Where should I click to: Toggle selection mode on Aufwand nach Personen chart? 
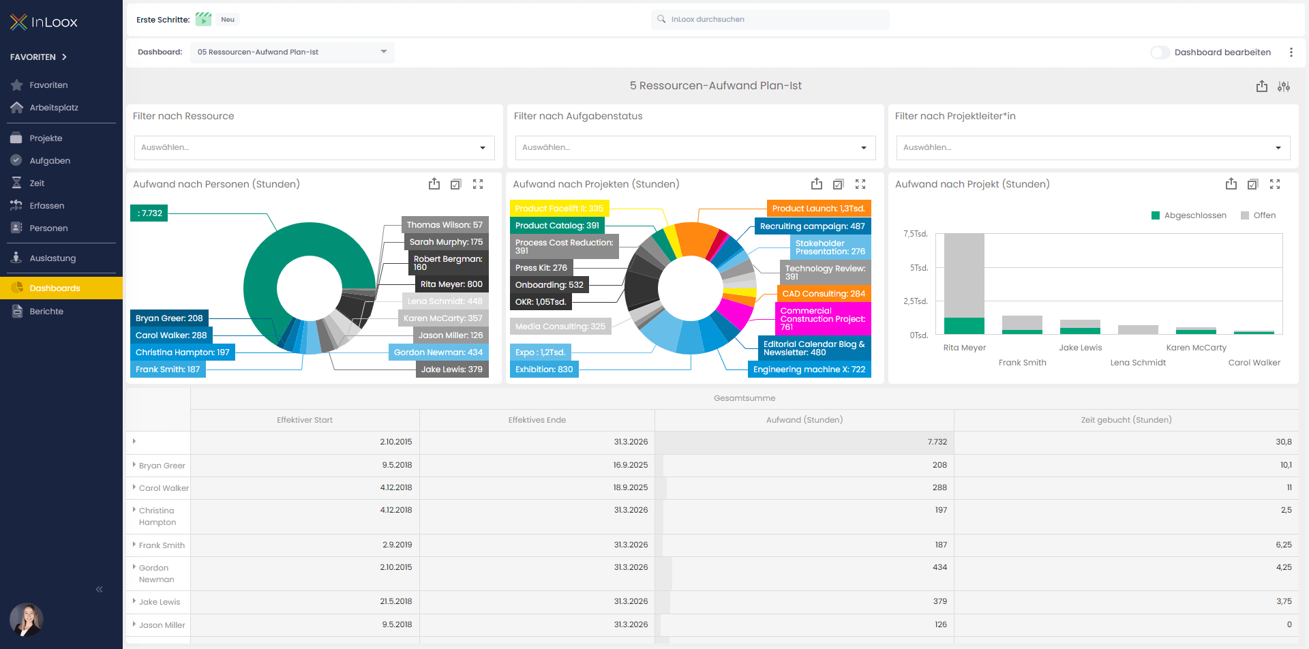[456, 184]
